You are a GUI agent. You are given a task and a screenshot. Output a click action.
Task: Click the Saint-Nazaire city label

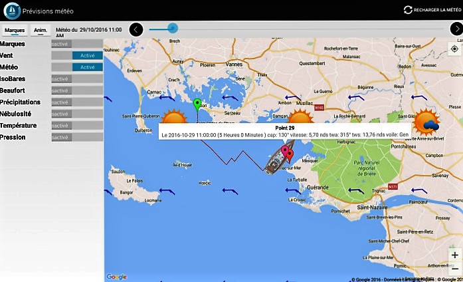(x=372, y=208)
